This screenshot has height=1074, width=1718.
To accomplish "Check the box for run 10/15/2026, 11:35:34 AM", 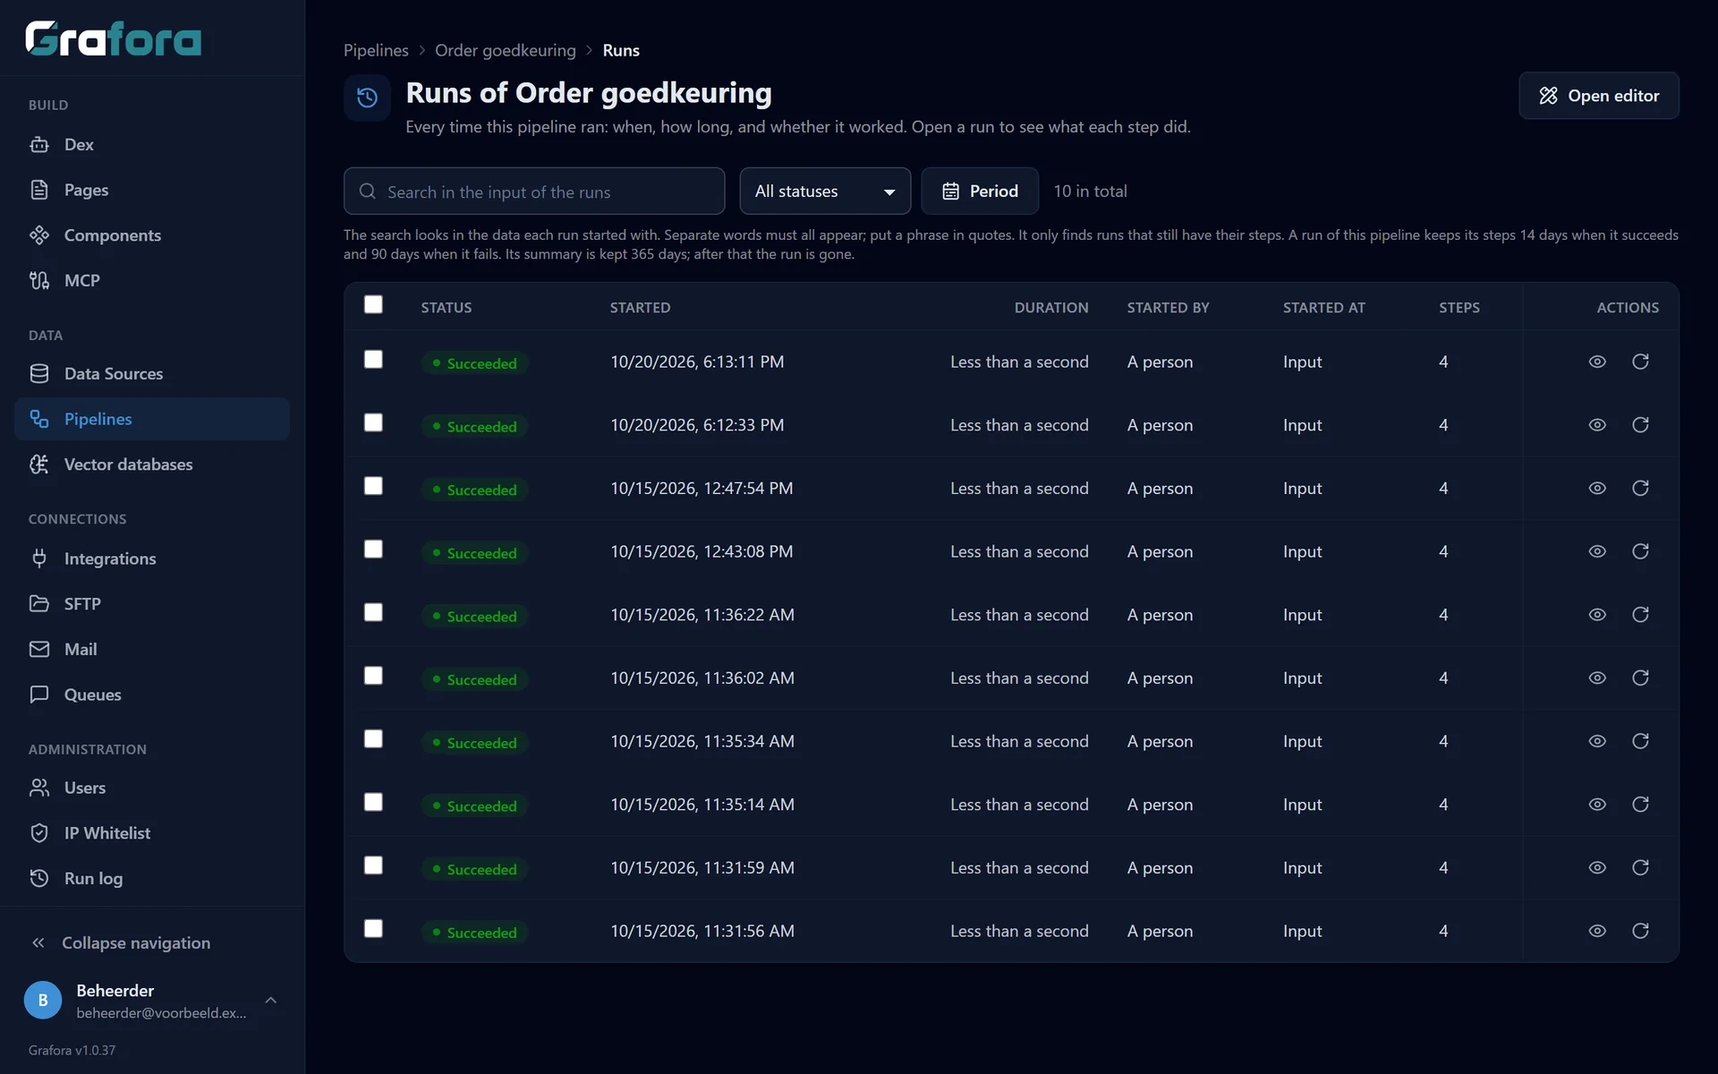I will 373,738.
